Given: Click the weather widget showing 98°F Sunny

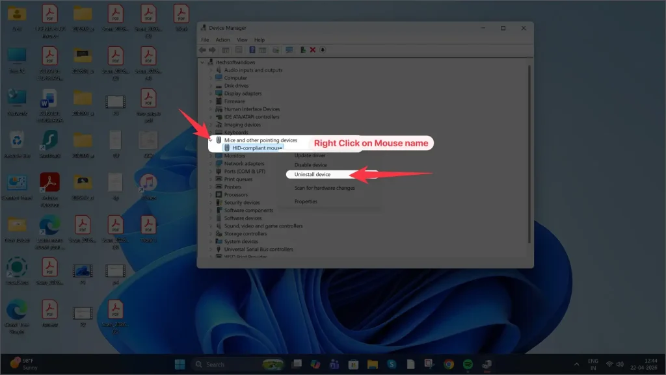Looking at the screenshot, I should [x=25, y=364].
